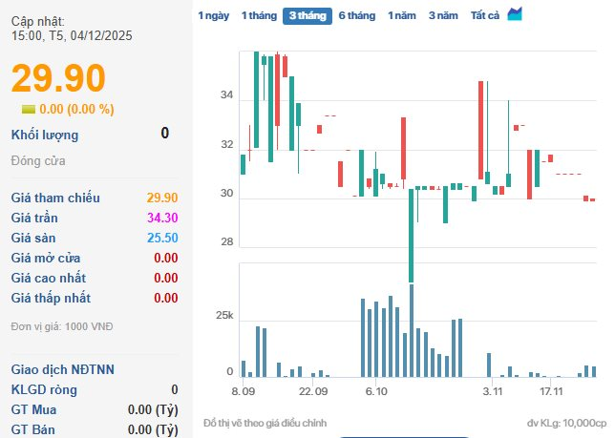
Task: Click the 8.09 date axis label
Action: [x=243, y=391]
